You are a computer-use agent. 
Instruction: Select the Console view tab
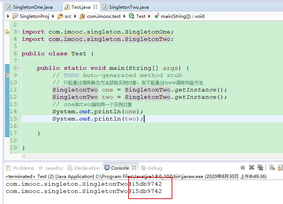pyautogui.click(x=117, y=168)
